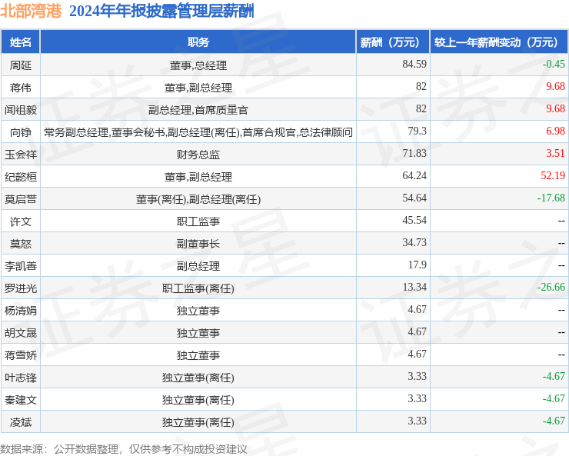Click 许文's position 职工监事
The height and width of the screenshot is (456, 569).
click(x=198, y=221)
